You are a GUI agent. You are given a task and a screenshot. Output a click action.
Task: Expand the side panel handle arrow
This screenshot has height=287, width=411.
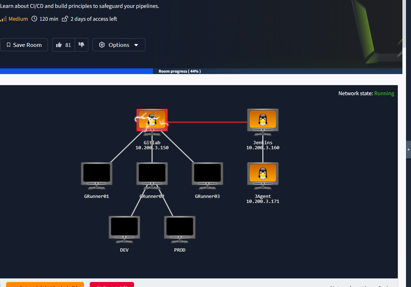[408, 150]
